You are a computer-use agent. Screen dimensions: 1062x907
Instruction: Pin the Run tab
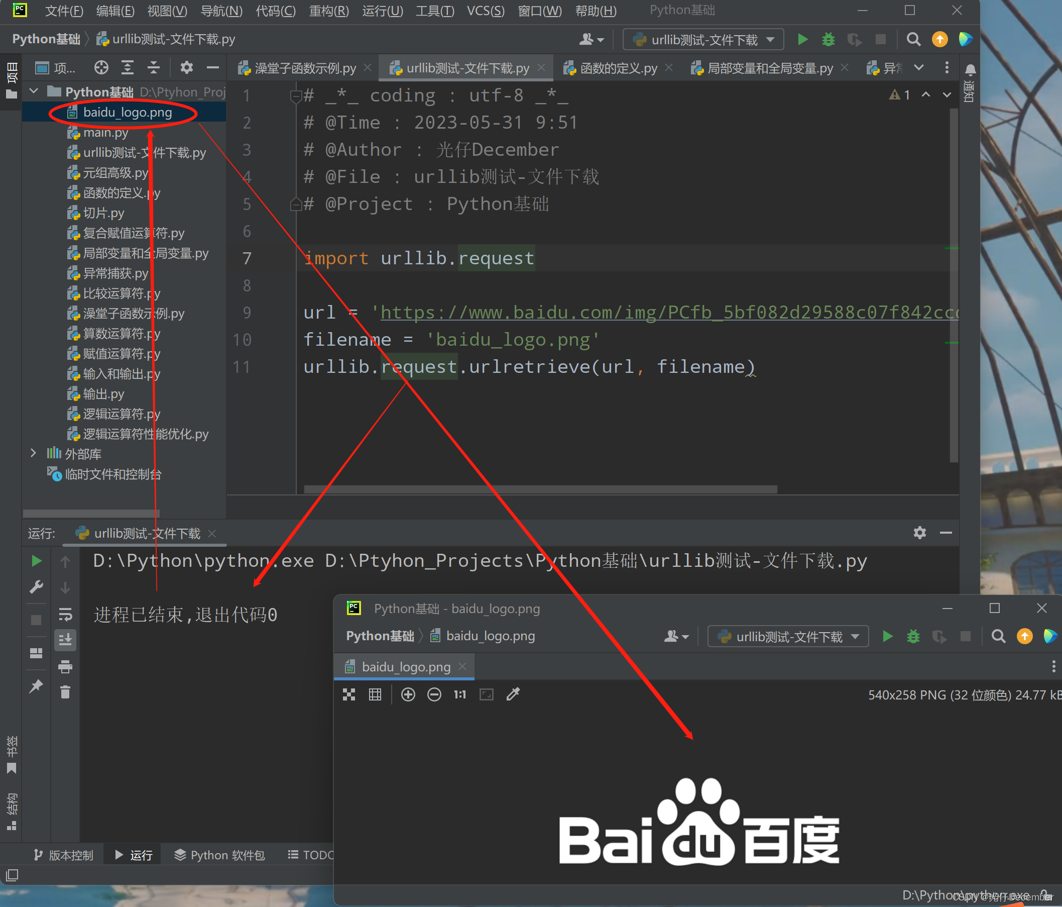point(36,686)
